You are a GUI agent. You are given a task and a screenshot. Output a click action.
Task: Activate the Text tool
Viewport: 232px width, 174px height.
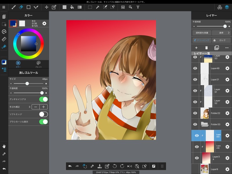pyautogui.click(x=138, y=7)
